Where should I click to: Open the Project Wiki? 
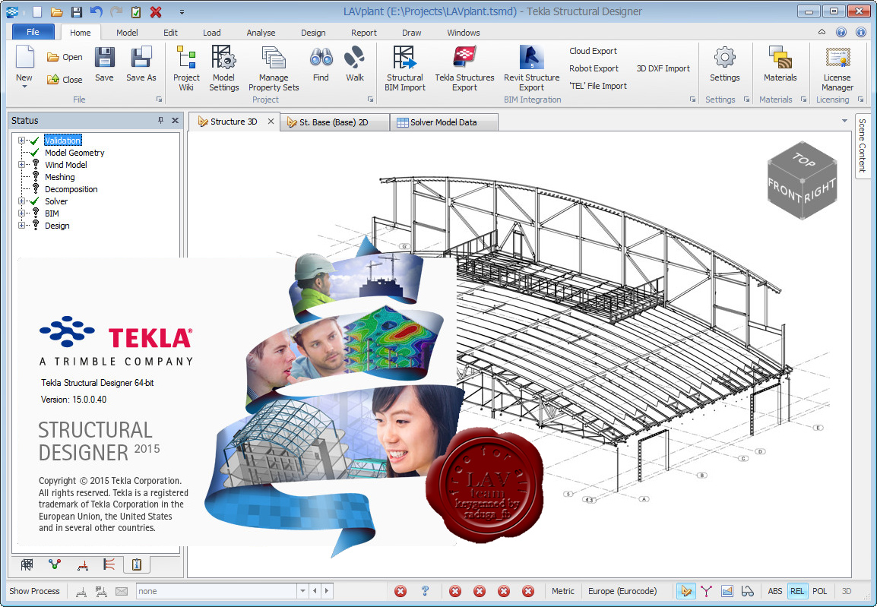(x=186, y=68)
